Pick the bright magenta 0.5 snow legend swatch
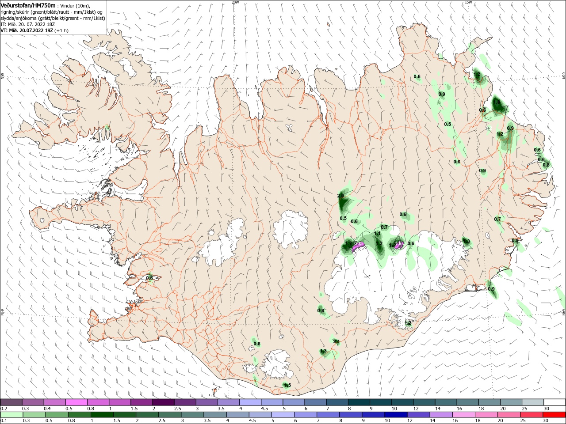The width and height of the screenshot is (566, 424). point(76,402)
